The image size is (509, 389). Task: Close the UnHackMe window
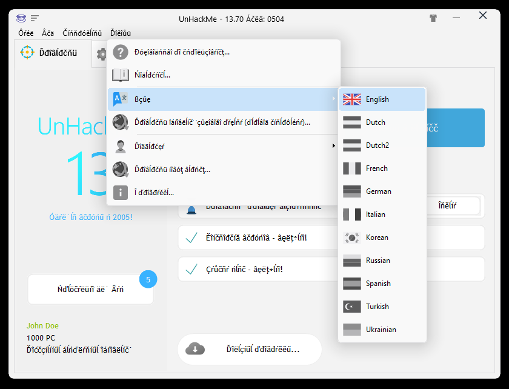(483, 15)
